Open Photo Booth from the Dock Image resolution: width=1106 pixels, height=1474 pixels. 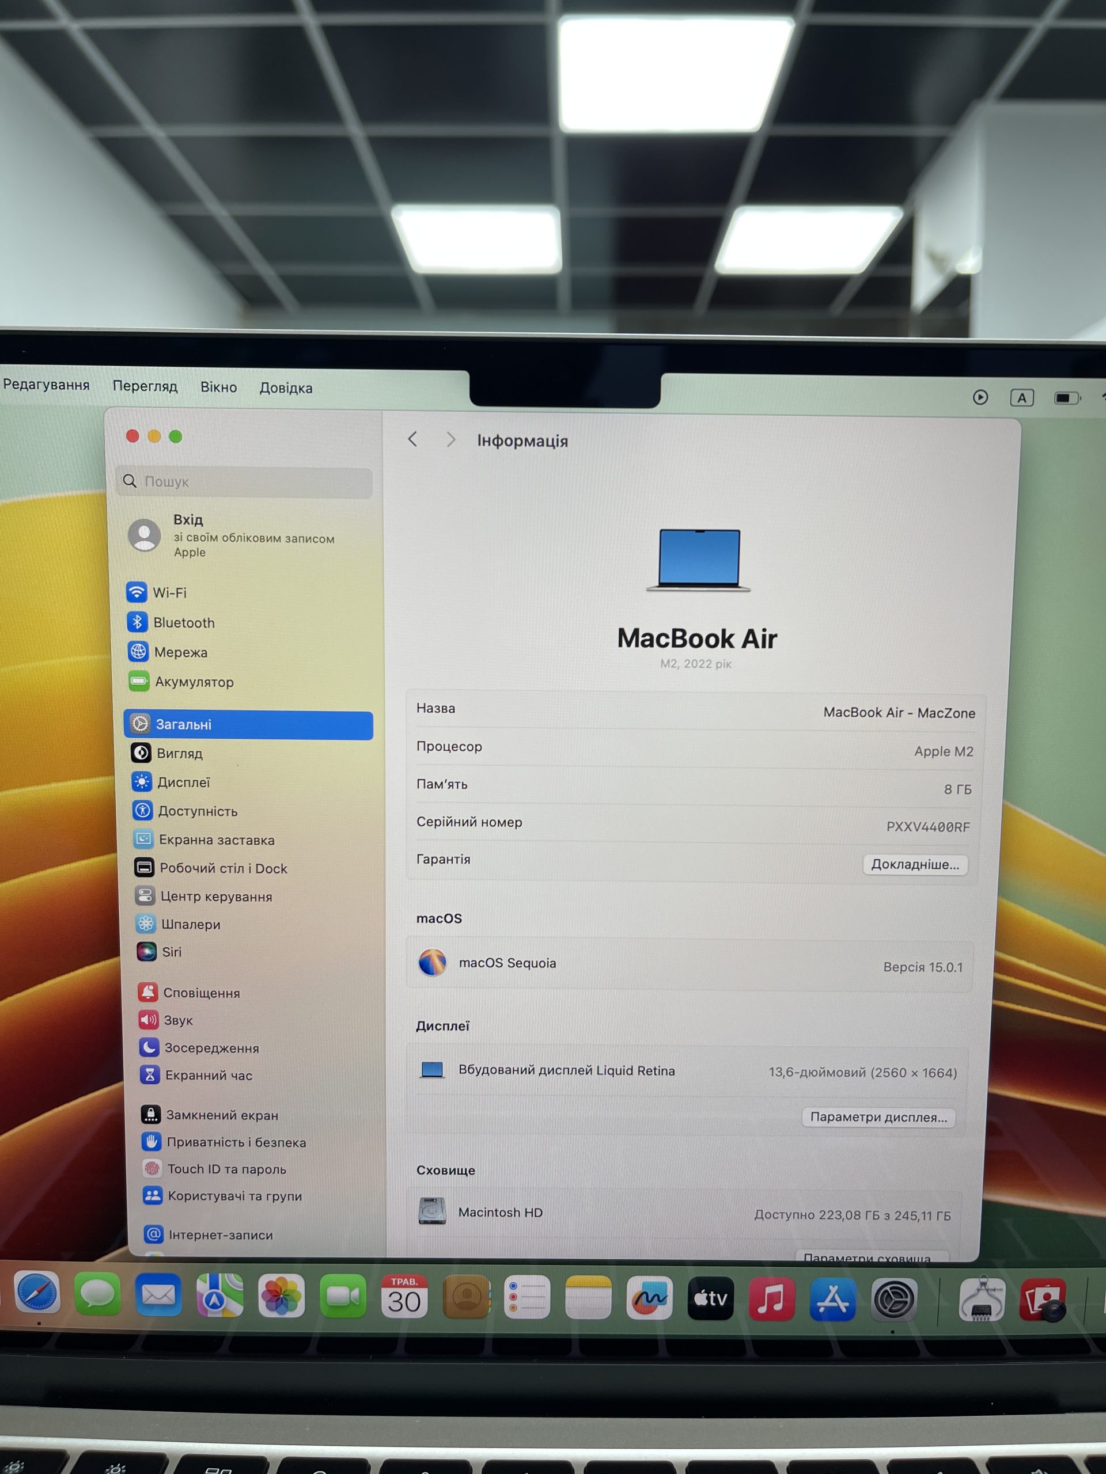pos(1043,1300)
